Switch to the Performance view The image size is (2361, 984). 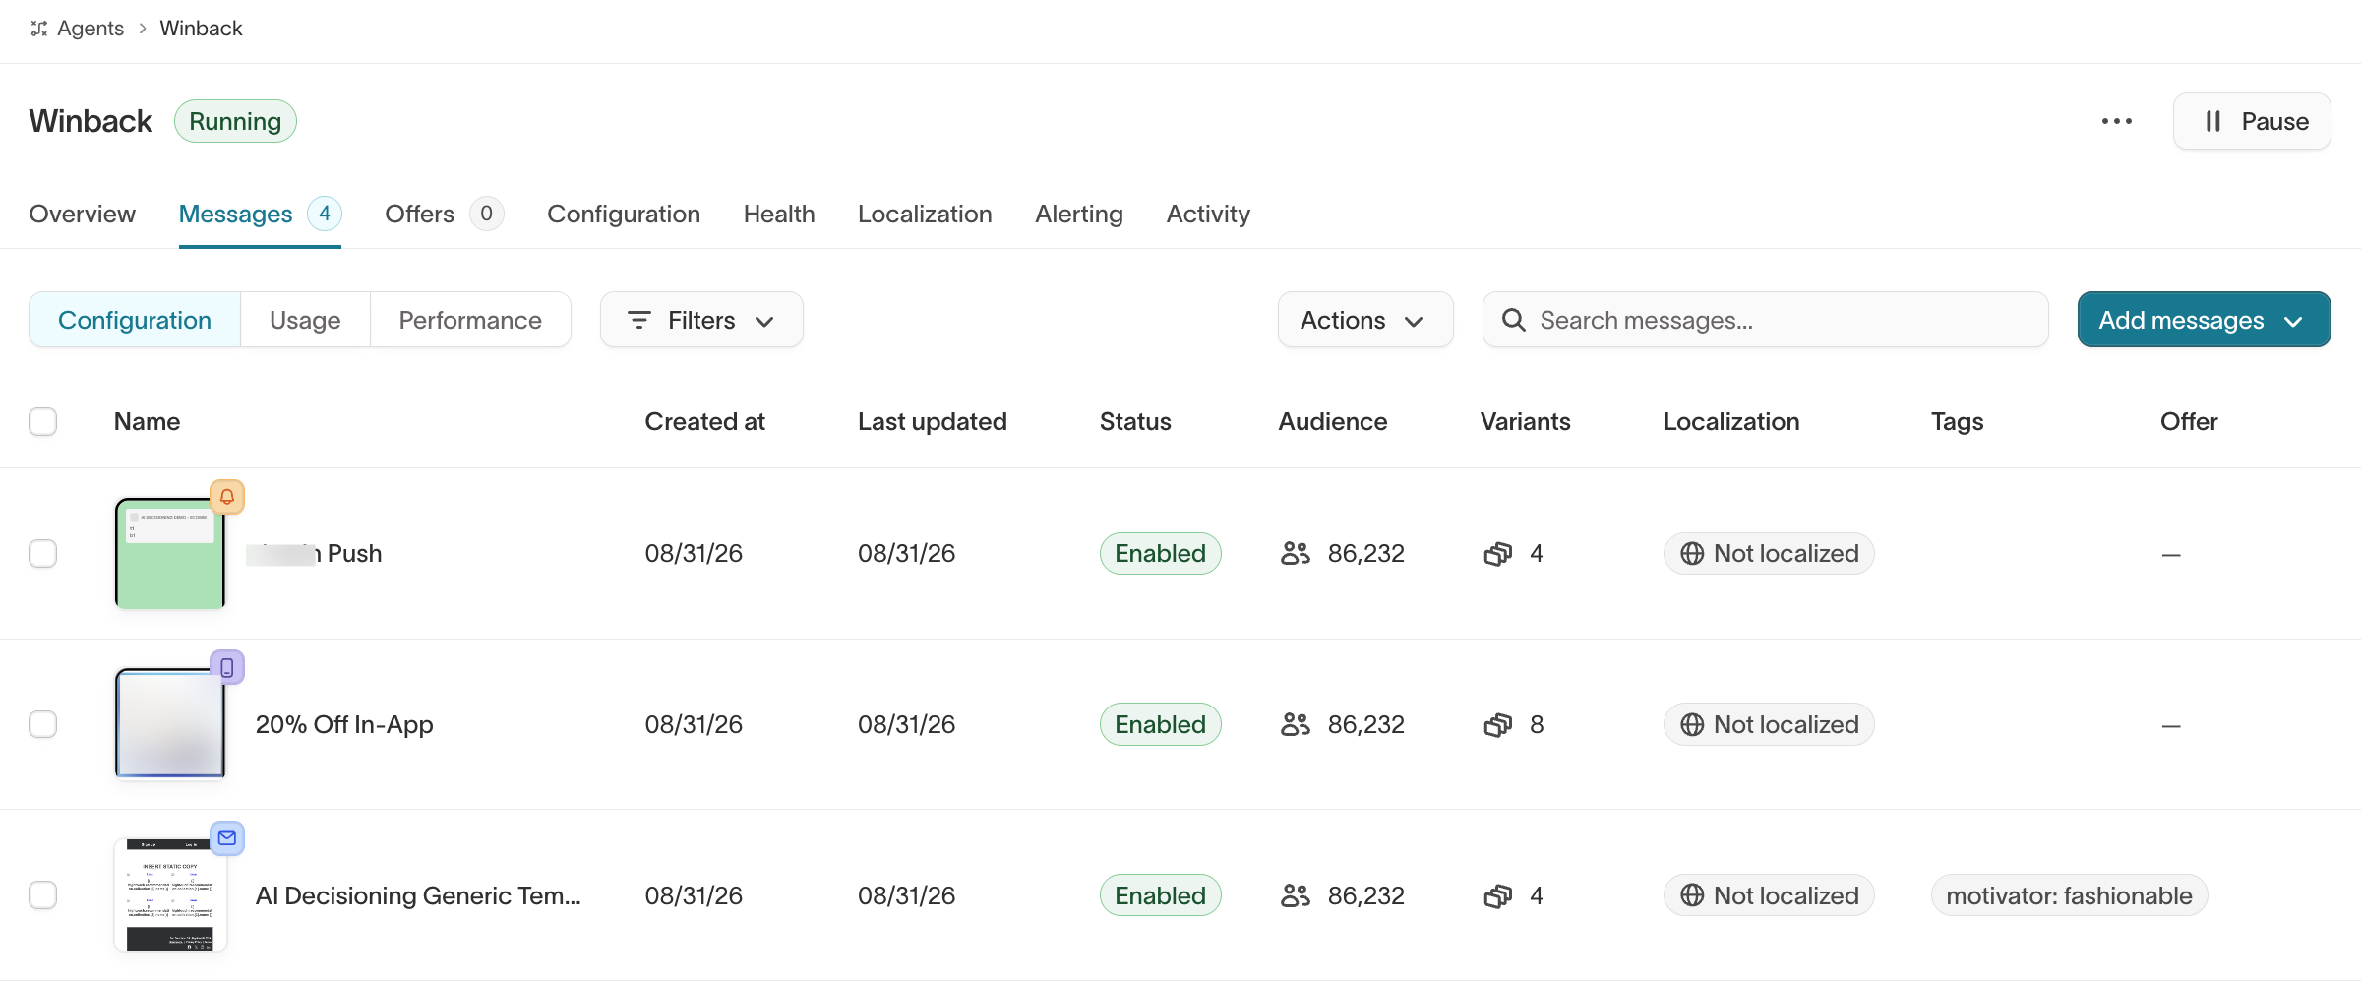point(470,320)
